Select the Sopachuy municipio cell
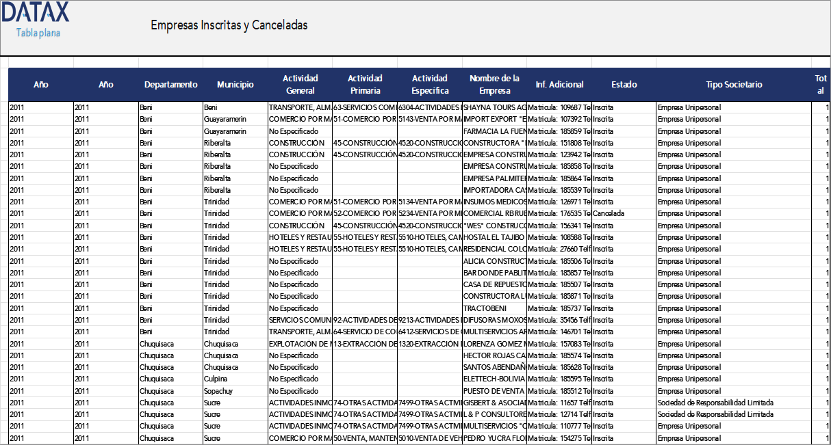 (235, 391)
